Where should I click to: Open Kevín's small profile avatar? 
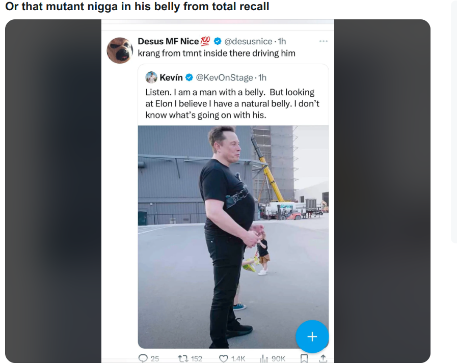coord(151,77)
